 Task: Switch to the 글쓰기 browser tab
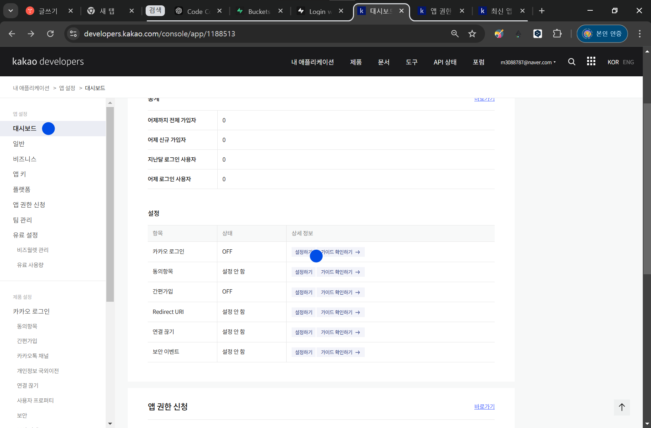click(48, 11)
